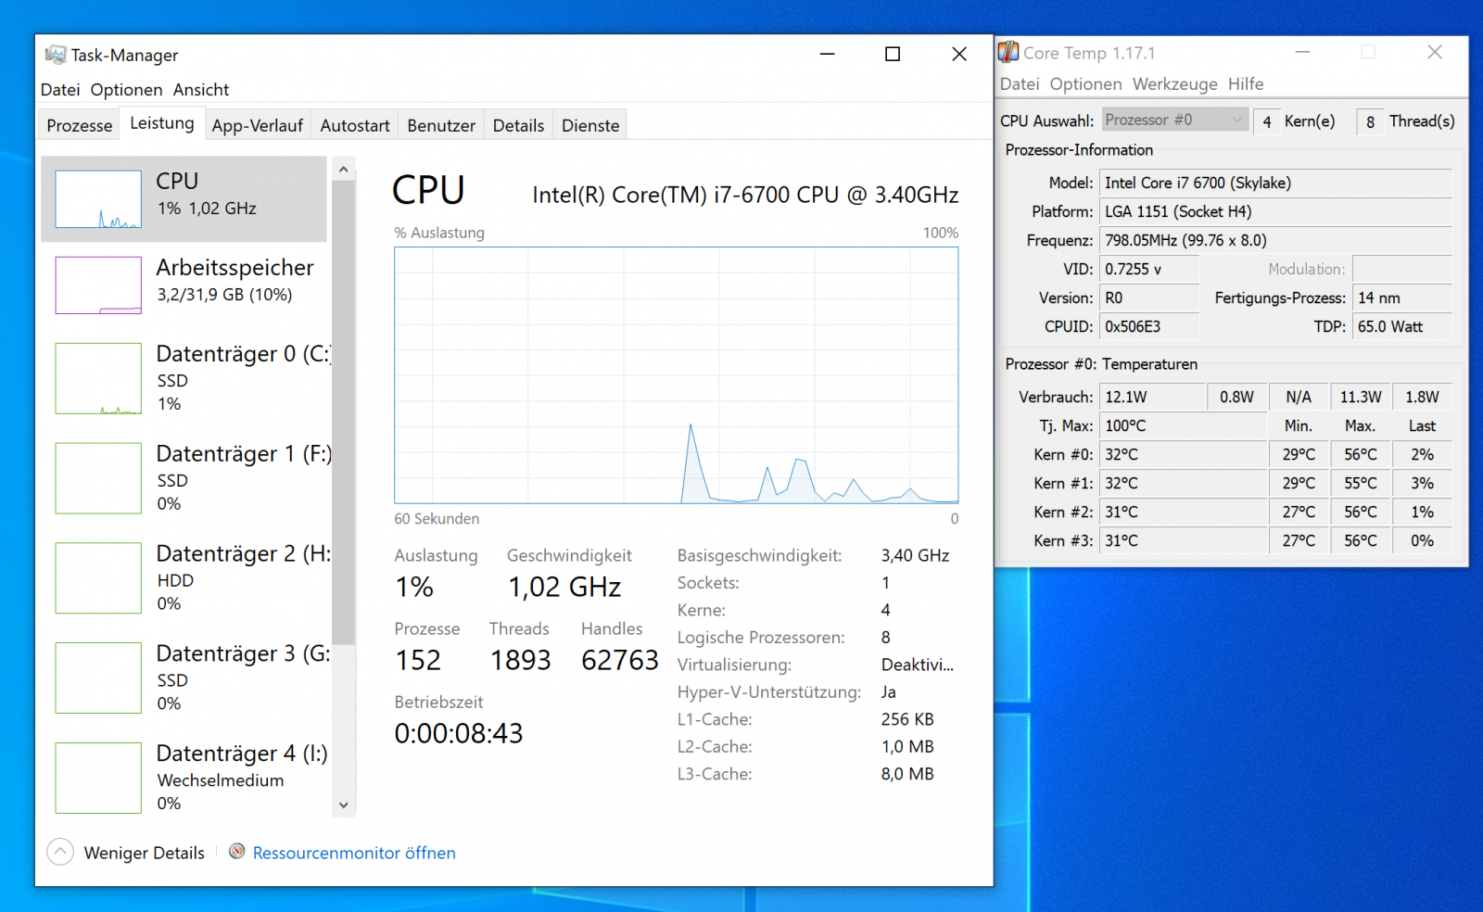This screenshot has height=912, width=1483.
Task: Collapse view with Weniger Details arrow icon
Action: pos(60,852)
